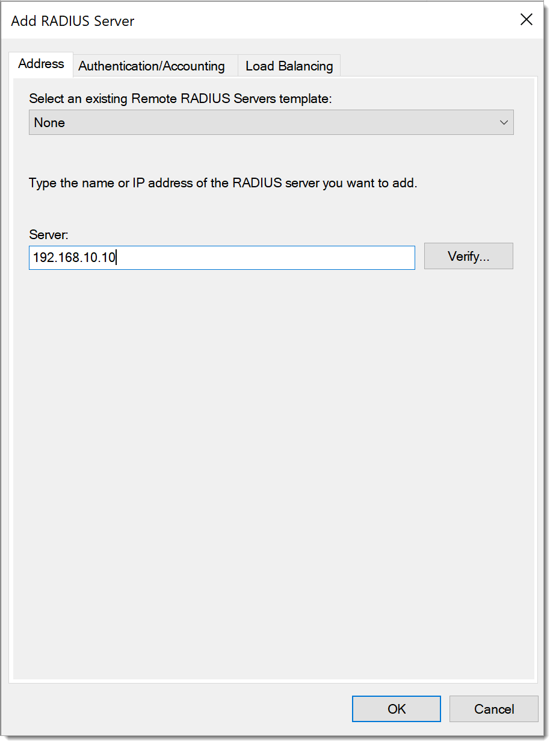The width and height of the screenshot is (553, 745).
Task: Confirm the dialog with OK
Action: (397, 709)
